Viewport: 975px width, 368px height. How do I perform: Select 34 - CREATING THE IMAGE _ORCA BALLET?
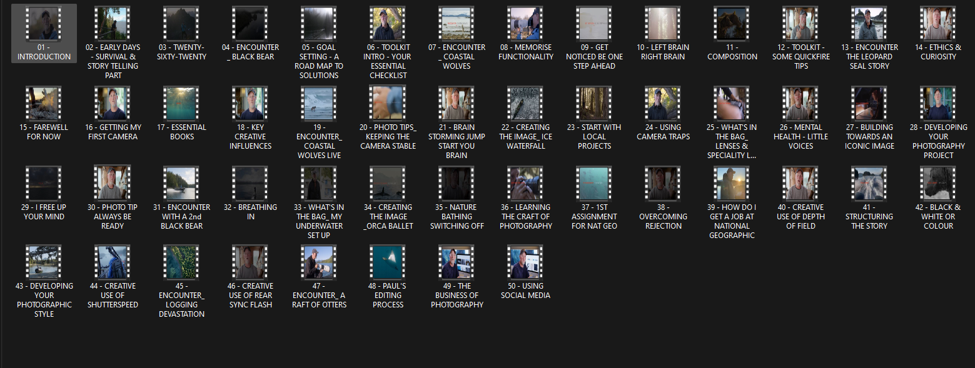[x=388, y=184]
